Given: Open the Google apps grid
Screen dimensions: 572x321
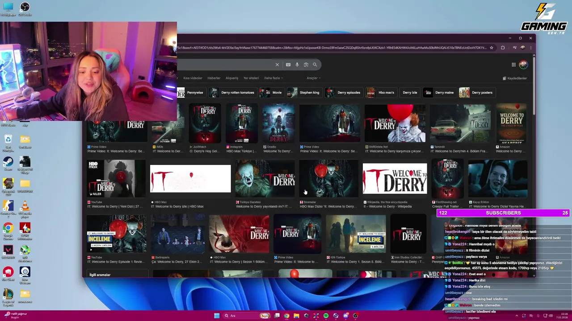Looking at the screenshot, I should point(513,65).
